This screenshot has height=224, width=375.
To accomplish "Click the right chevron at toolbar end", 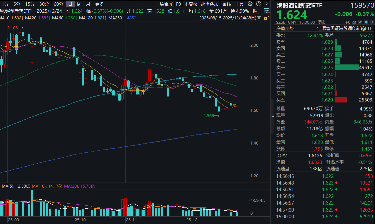I will [x=266, y=4].
